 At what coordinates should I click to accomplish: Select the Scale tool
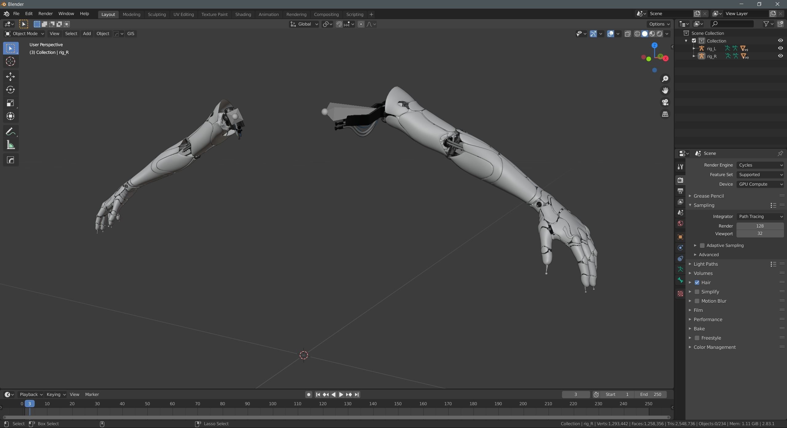click(x=10, y=103)
